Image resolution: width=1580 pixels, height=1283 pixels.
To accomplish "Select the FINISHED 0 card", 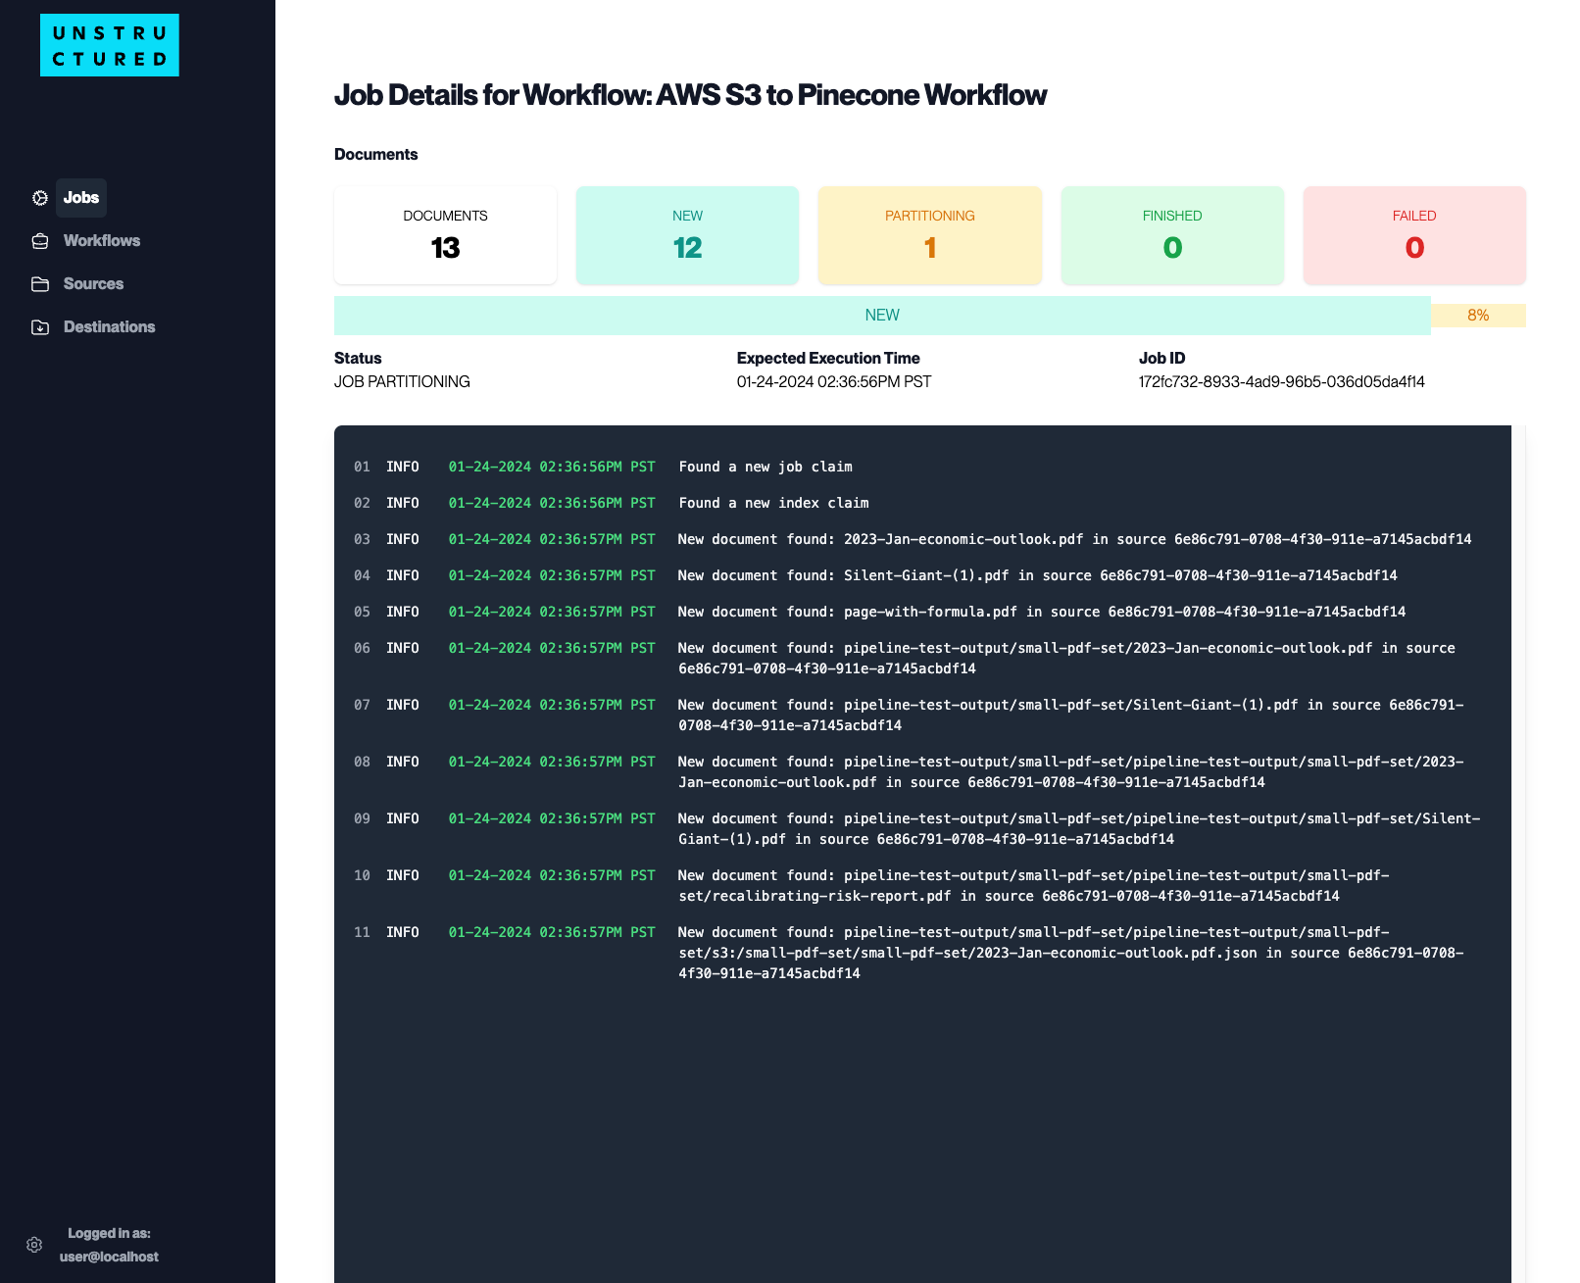I will [1172, 235].
